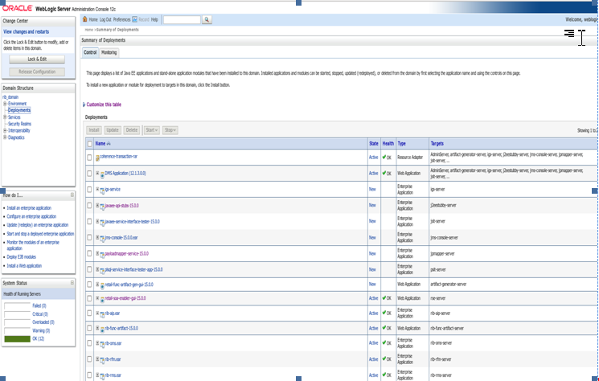599x381 pixels.
Task: Click the jms-console-15.0.0.ear application icon
Action: [x=102, y=239]
